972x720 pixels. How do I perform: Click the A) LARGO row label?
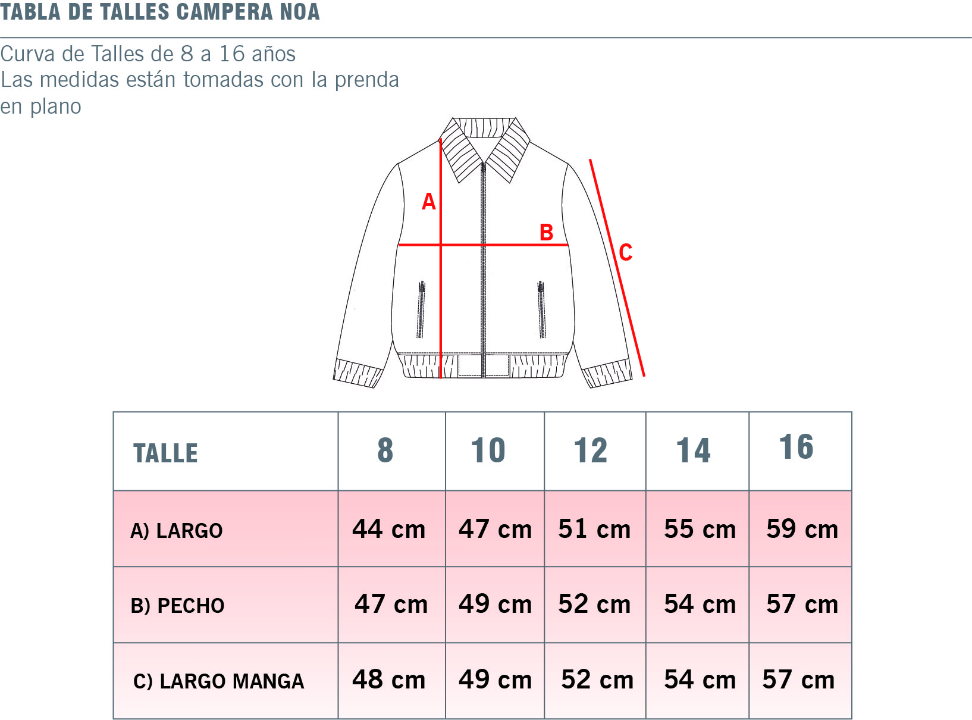[177, 530]
